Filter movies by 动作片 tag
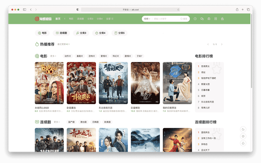 (68, 56)
